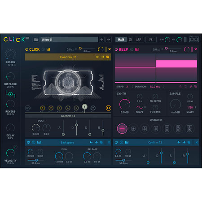This screenshot has height=202, width=202.
Task: Click the synth 0.0 dB pink knob
Action: [125, 104]
